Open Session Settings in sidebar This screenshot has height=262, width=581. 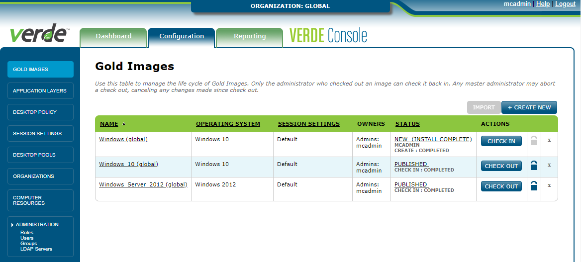[x=40, y=133]
